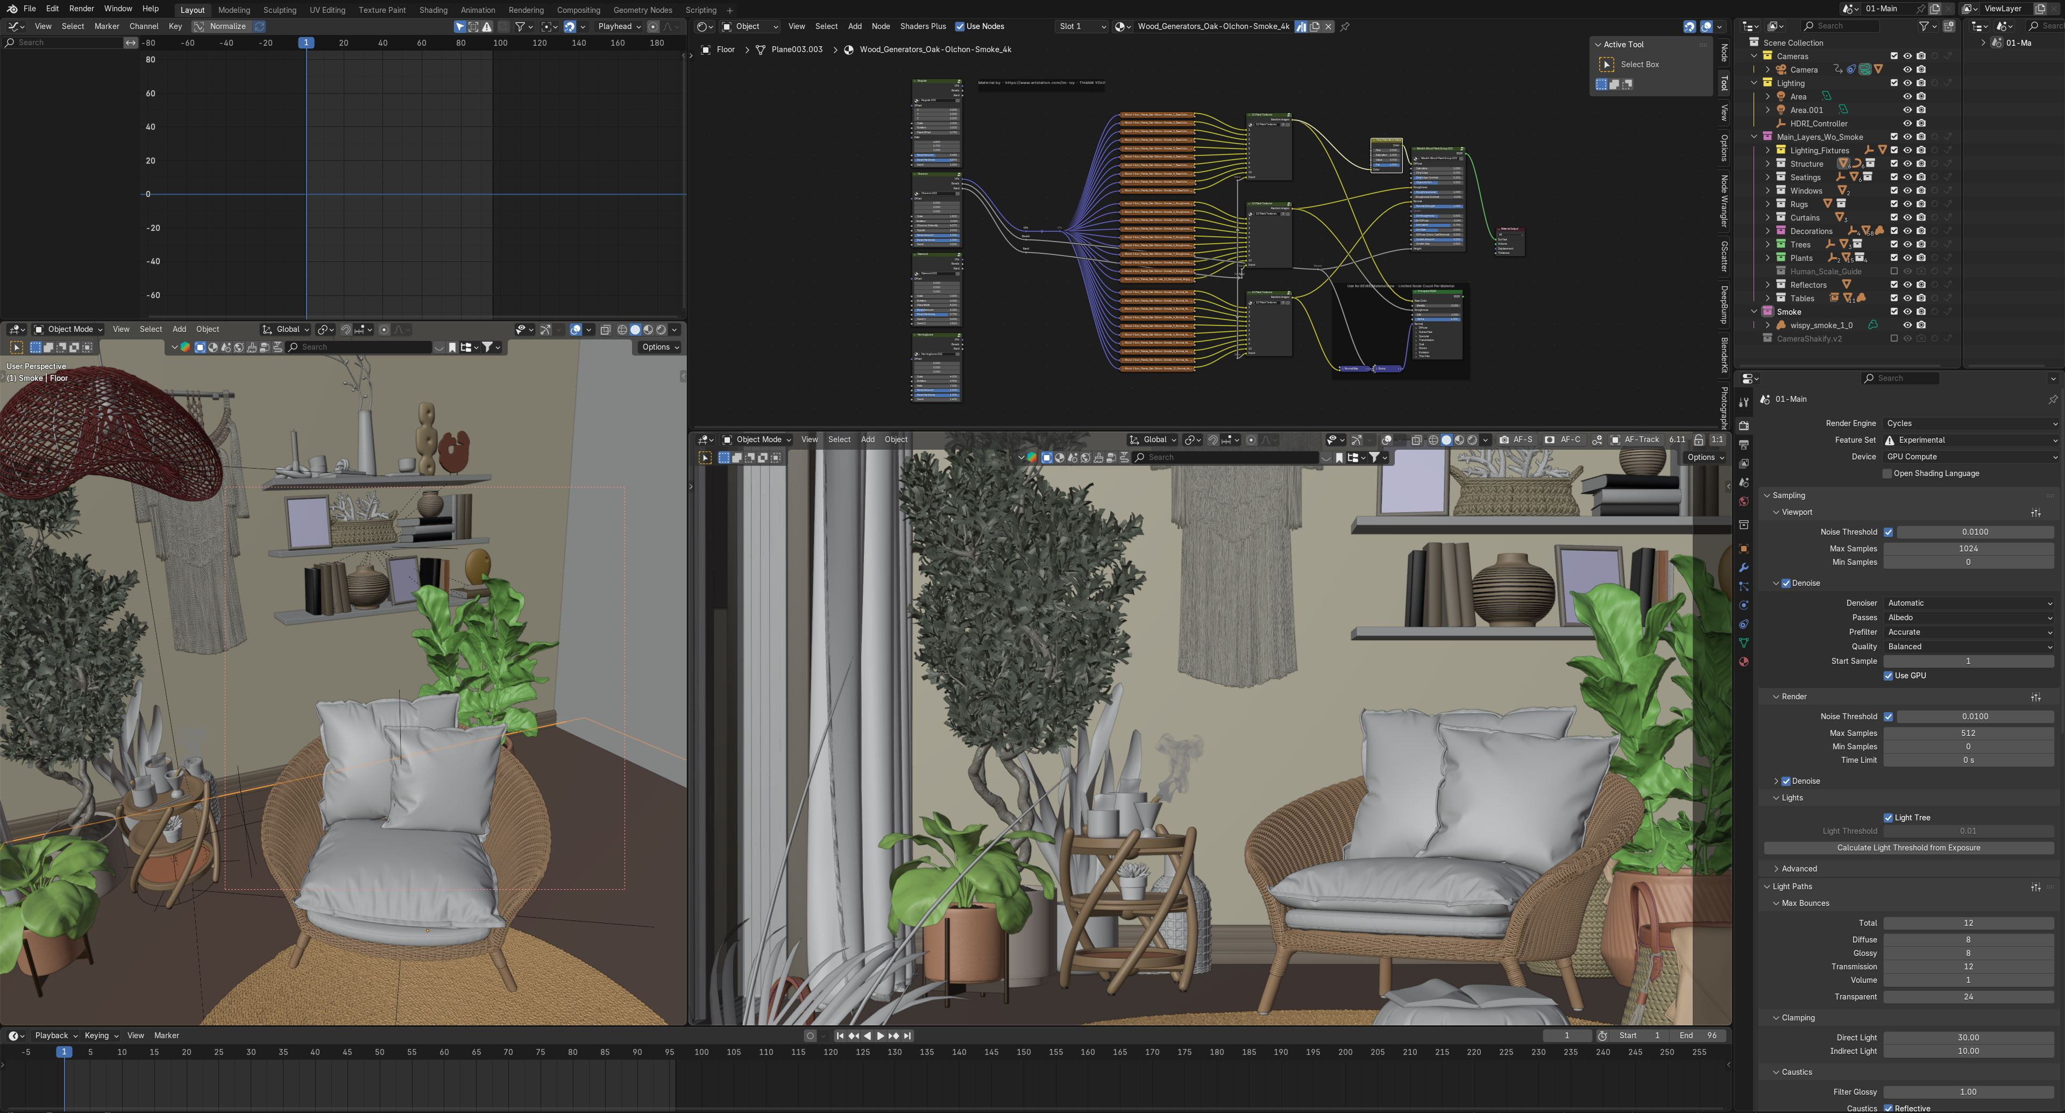2065x1113 pixels.
Task: Jump to timeline end frame button
Action: (907, 1036)
